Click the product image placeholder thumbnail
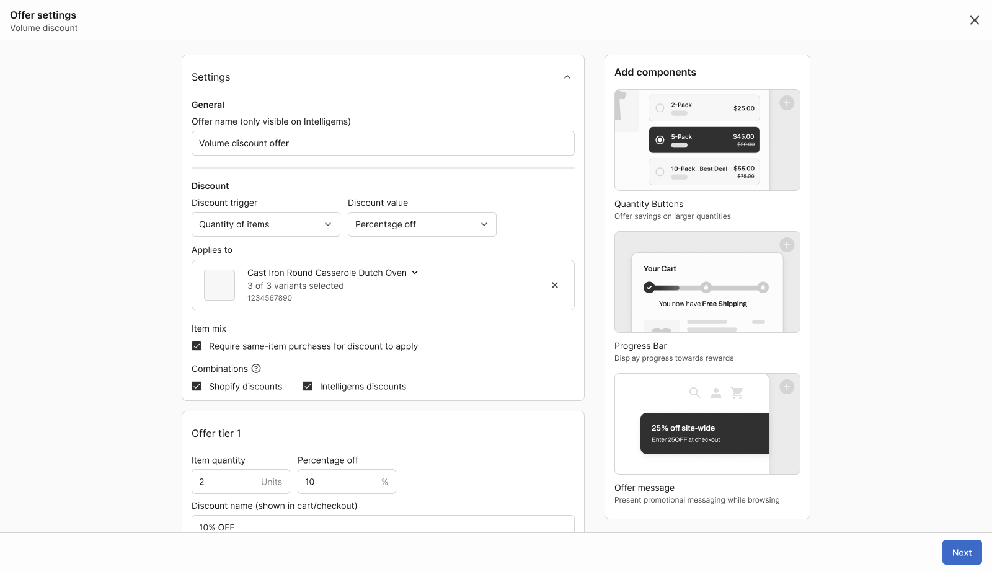This screenshot has height=572, width=992. [x=219, y=285]
